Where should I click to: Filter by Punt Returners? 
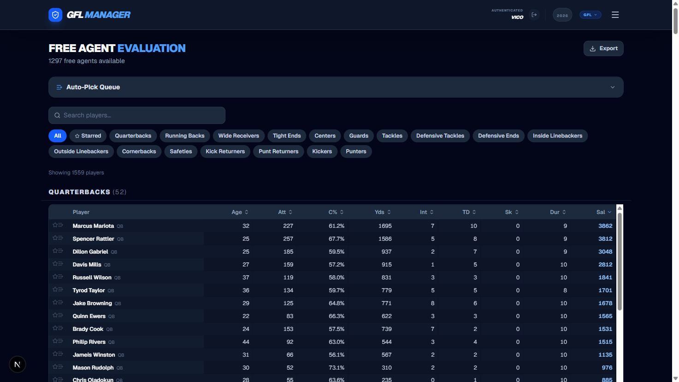tap(278, 151)
